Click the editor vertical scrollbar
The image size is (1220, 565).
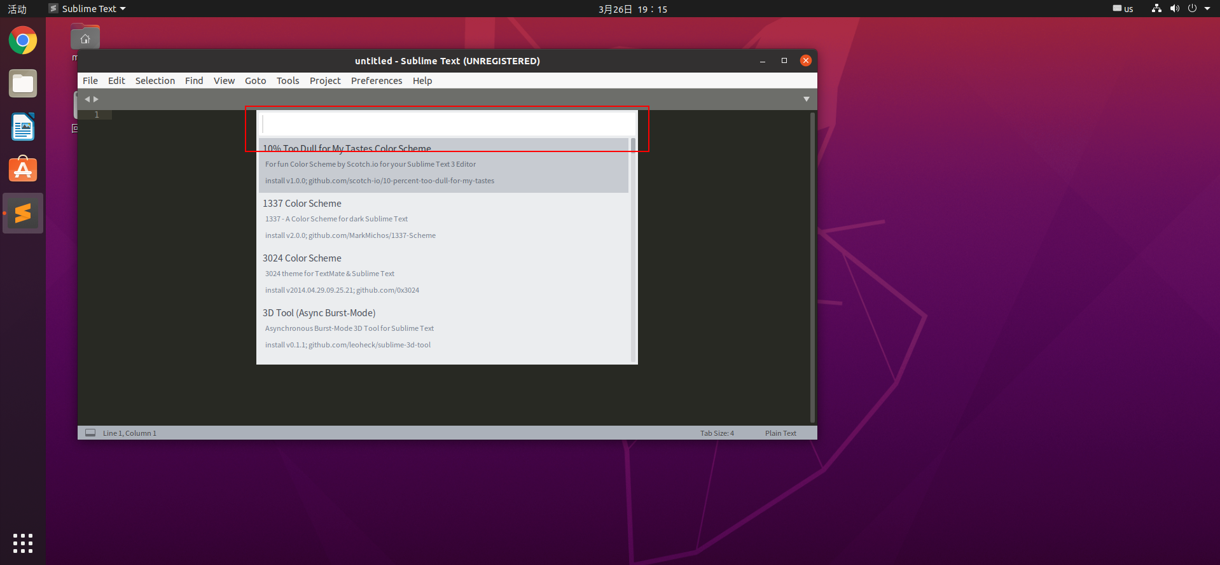[812, 267]
